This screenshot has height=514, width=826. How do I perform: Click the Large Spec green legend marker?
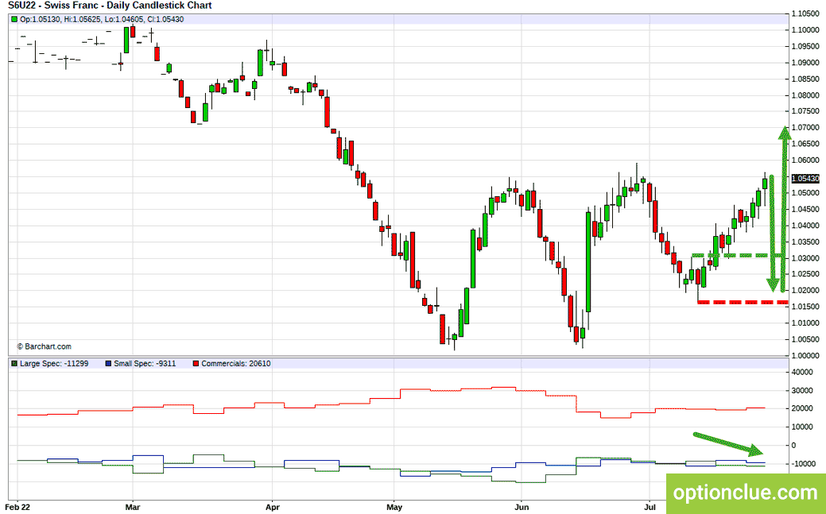click(14, 363)
